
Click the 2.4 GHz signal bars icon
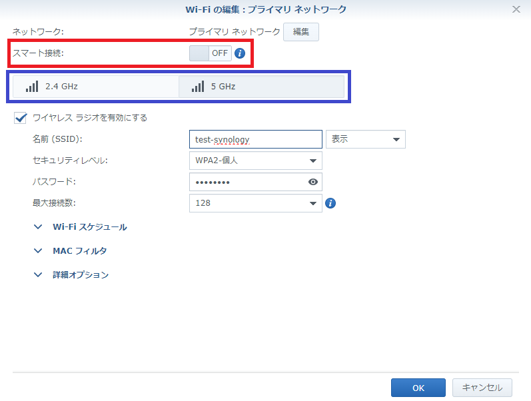(32, 87)
